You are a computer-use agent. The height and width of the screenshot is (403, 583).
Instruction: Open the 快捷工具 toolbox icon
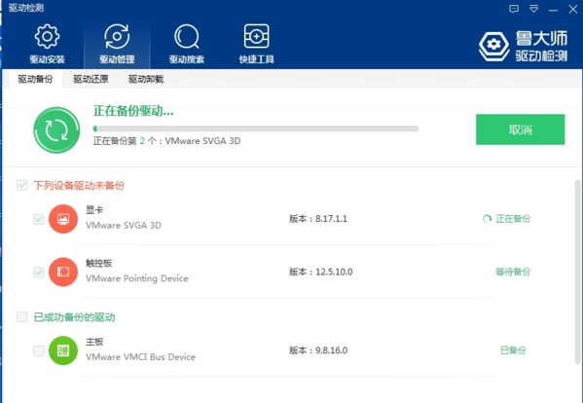pyautogui.click(x=256, y=36)
